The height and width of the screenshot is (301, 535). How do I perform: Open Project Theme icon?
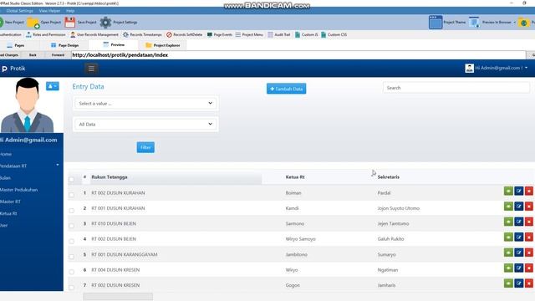tap(436, 23)
